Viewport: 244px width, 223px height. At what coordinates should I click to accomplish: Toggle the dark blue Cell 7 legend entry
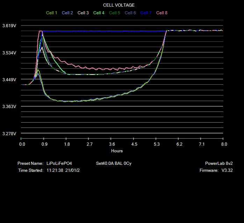point(146,13)
